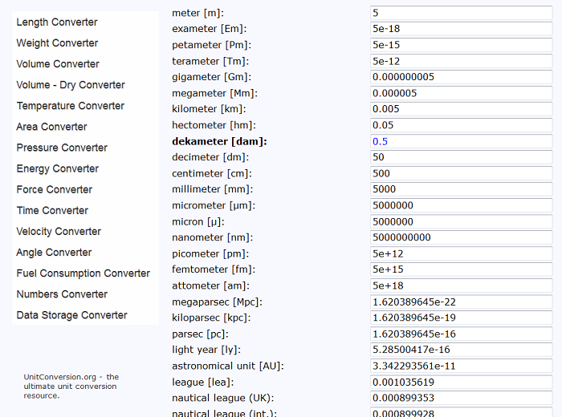The image size is (562, 417).
Task: Choose Time Converter from sidebar
Action: coord(53,210)
